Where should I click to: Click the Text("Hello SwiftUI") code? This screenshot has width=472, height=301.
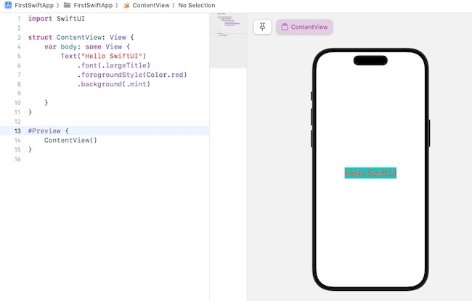tap(103, 57)
